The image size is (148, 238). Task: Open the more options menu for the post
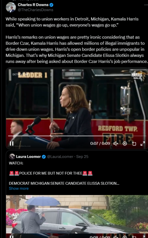tap(146, 5)
